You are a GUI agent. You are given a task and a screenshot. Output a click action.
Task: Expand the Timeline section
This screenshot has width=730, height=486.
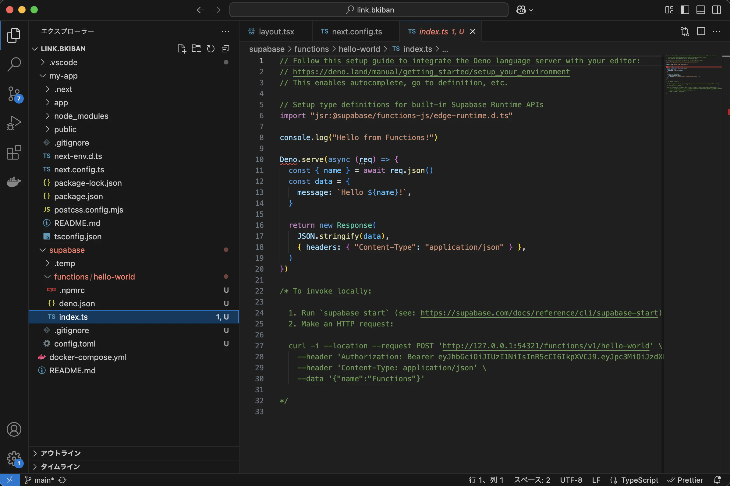pyautogui.click(x=134, y=467)
